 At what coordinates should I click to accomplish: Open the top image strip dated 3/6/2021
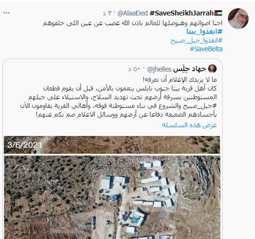[112, 145]
